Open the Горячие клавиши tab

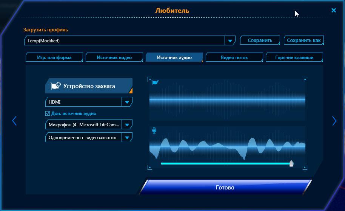tap(294, 57)
